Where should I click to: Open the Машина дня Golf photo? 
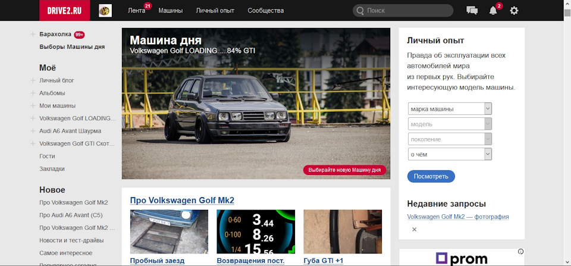tap(256, 104)
